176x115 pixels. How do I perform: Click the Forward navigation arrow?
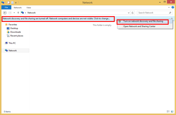pyautogui.click(x=10, y=13)
